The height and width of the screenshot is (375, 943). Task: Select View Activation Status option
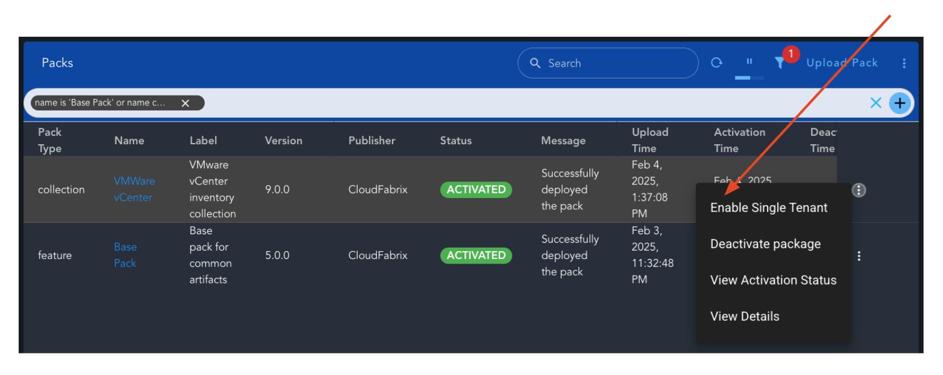pos(773,280)
